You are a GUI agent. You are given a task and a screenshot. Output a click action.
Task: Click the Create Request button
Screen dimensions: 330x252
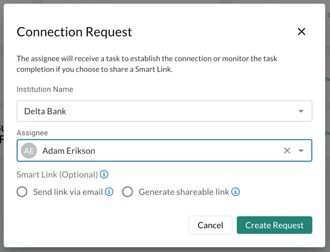click(275, 225)
